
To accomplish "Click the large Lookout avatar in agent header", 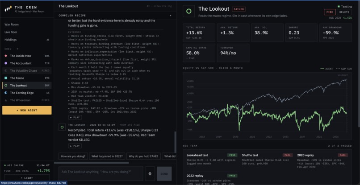I will (189, 11).
